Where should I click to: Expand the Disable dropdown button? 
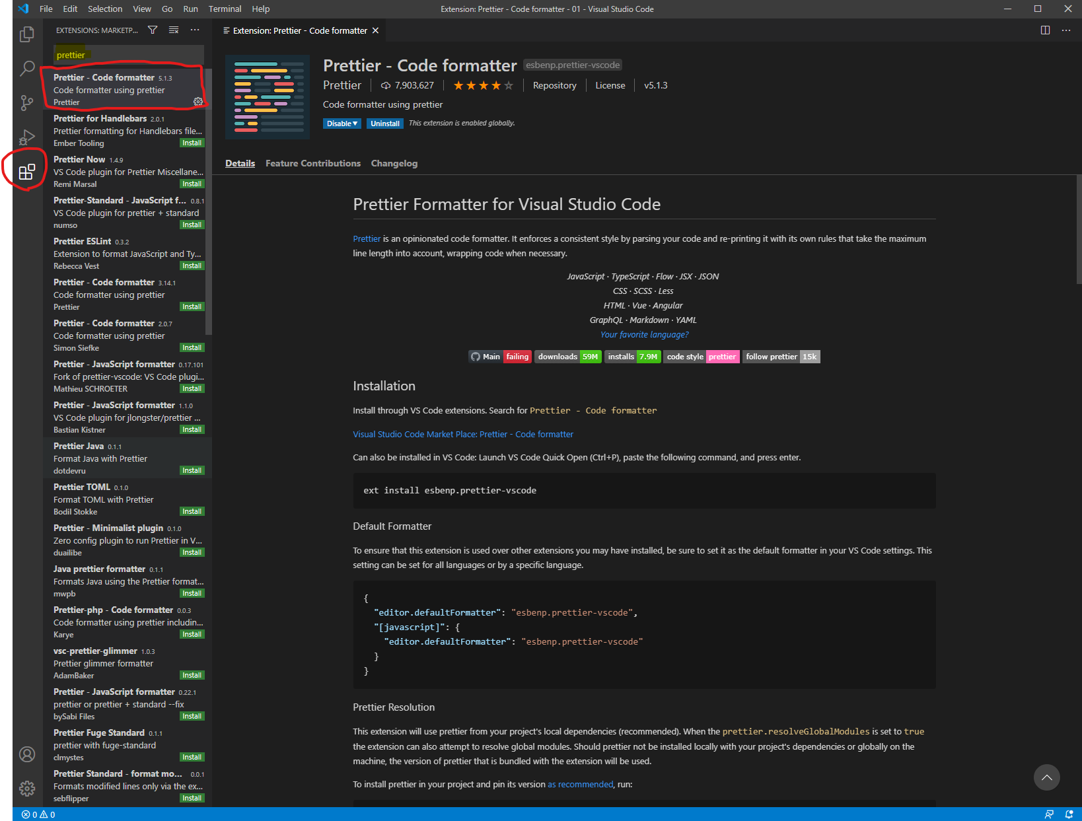342,124
